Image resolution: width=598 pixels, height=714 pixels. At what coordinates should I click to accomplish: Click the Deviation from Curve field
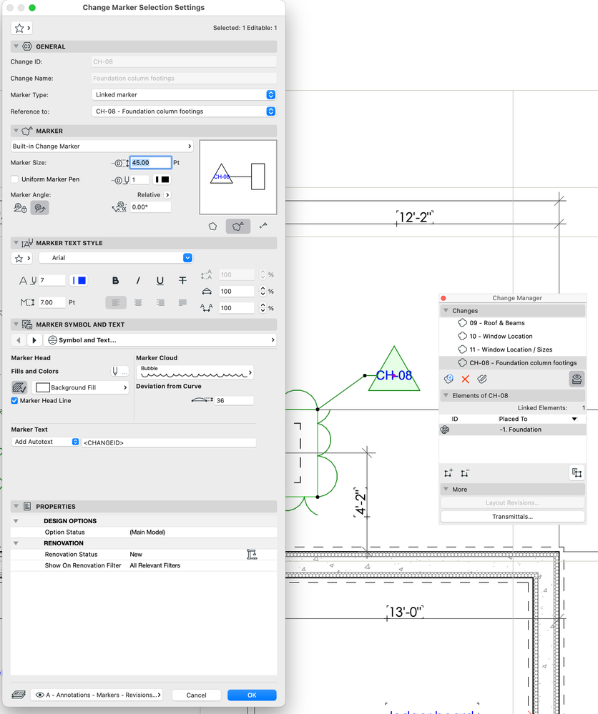tap(235, 401)
